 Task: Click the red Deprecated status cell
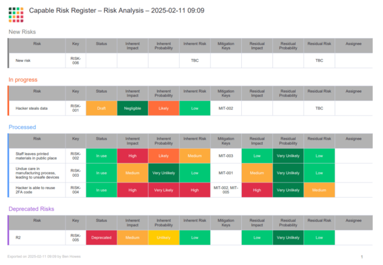tap(101, 238)
